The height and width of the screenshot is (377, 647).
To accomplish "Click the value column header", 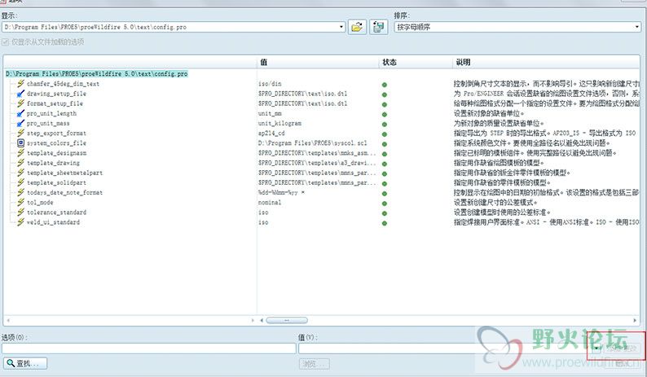I will 318,62.
